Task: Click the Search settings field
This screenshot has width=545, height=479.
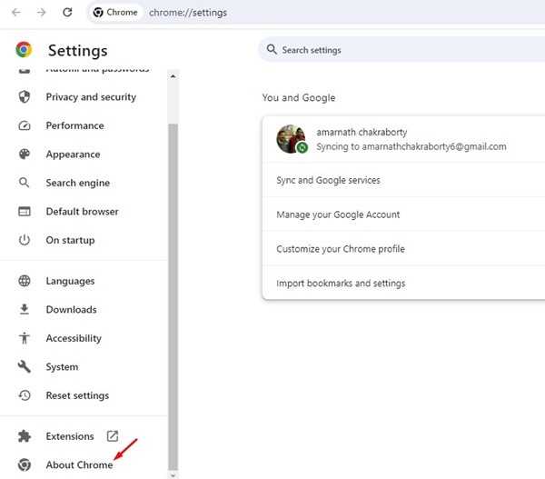Action: (400, 50)
